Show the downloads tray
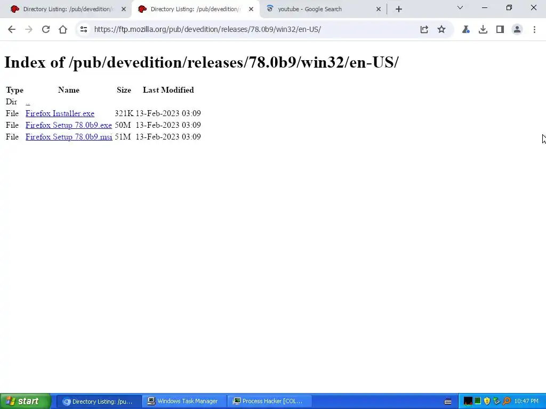Screen dimensions: 546x409 pos(483,30)
